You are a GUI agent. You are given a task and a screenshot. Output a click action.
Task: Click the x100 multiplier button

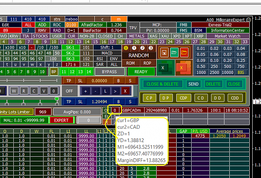click(10, 48)
